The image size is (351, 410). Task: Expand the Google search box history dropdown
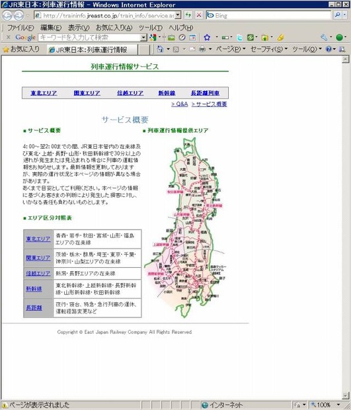143,38
